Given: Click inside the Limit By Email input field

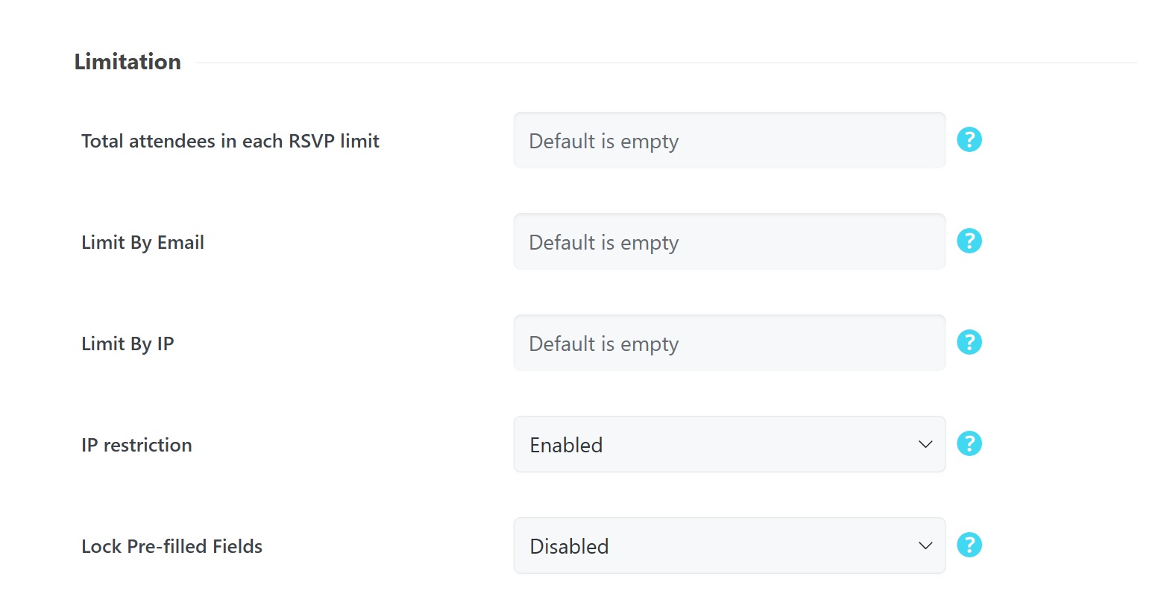Looking at the screenshot, I should point(729,241).
